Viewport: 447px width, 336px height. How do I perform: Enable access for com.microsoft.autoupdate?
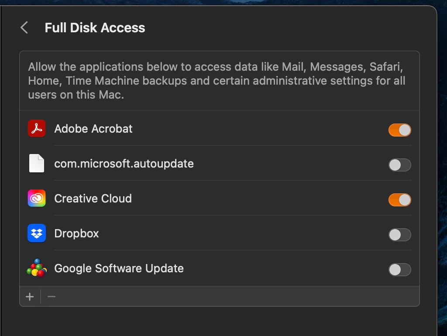point(399,165)
